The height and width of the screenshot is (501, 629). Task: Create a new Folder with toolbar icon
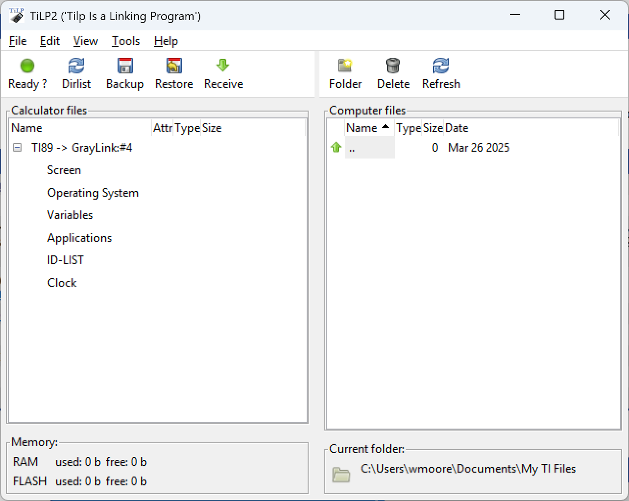pyautogui.click(x=345, y=66)
